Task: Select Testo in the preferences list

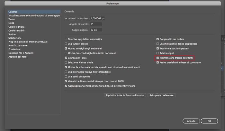Action: (x=12, y=19)
